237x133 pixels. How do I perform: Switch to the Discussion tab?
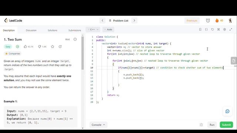[31, 30]
